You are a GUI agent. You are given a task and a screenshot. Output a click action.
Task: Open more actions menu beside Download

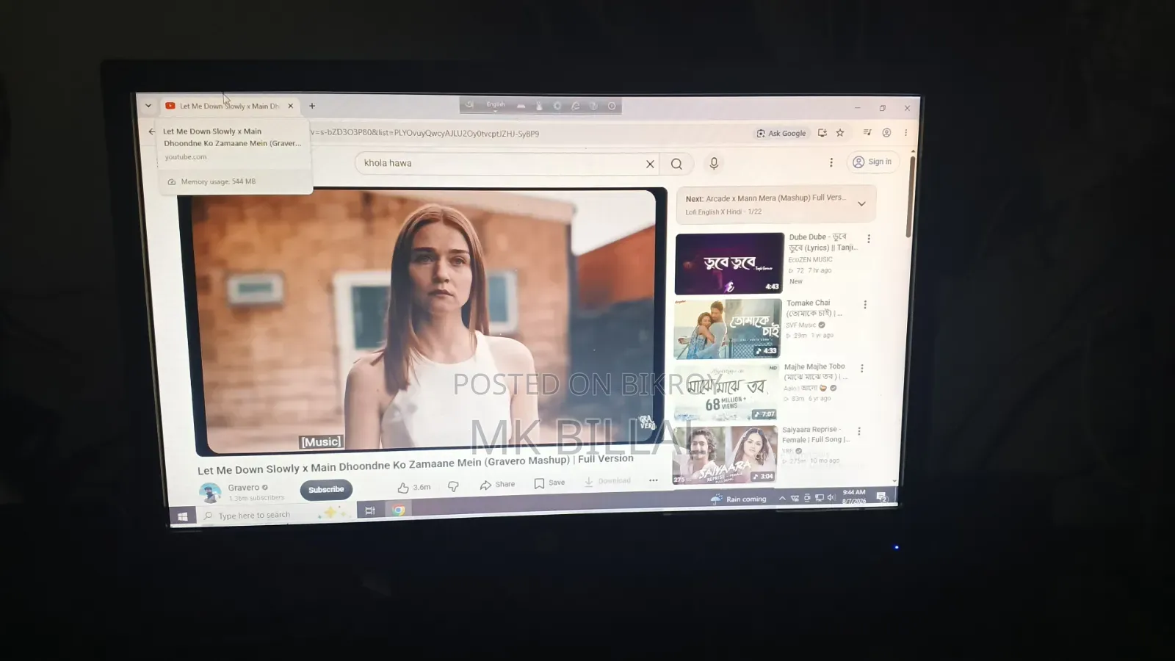[654, 480]
